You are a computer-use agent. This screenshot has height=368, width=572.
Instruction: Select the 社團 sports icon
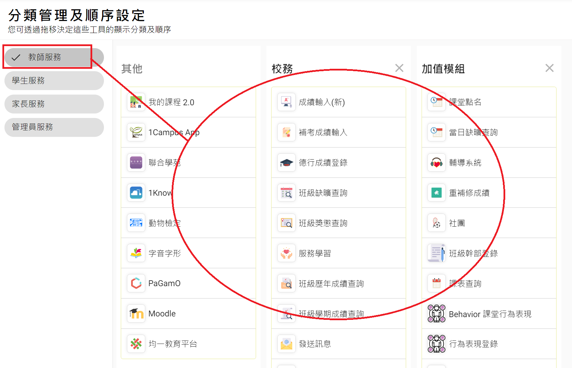pyautogui.click(x=436, y=223)
